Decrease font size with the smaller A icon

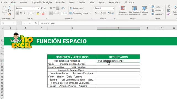(x=45, y=8)
